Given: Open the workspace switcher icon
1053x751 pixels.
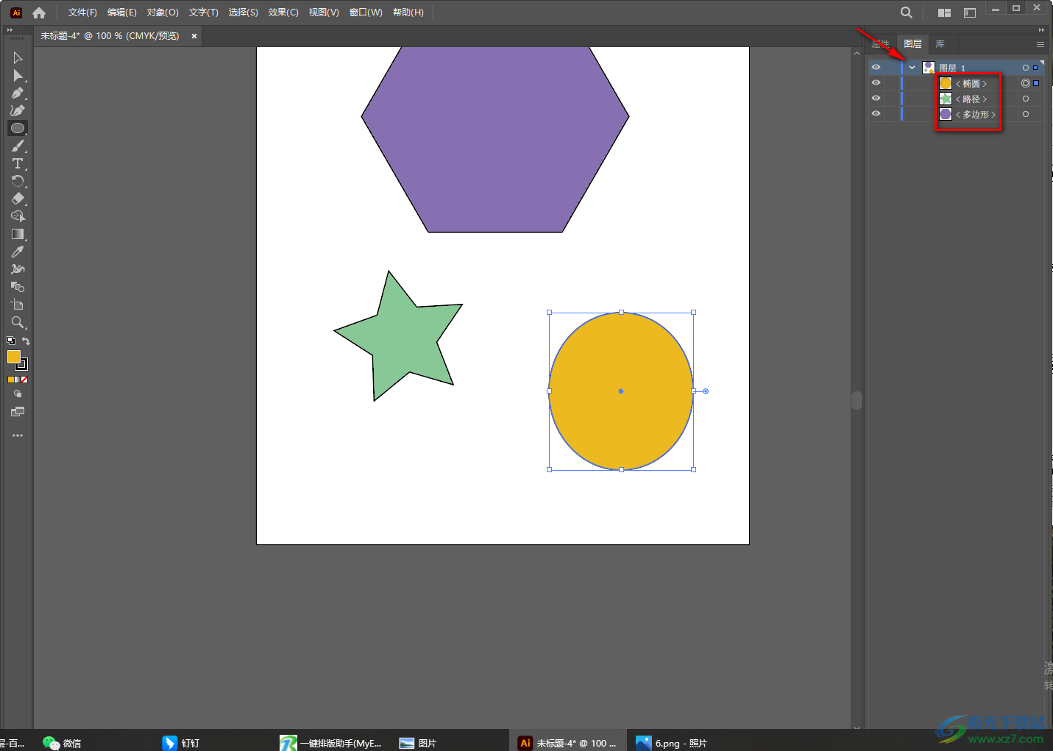Looking at the screenshot, I should pyautogui.click(x=970, y=13).
